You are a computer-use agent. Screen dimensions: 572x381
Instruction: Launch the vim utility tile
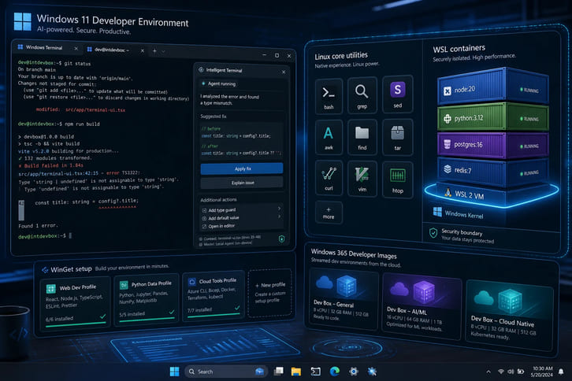[x=362, y=178]
